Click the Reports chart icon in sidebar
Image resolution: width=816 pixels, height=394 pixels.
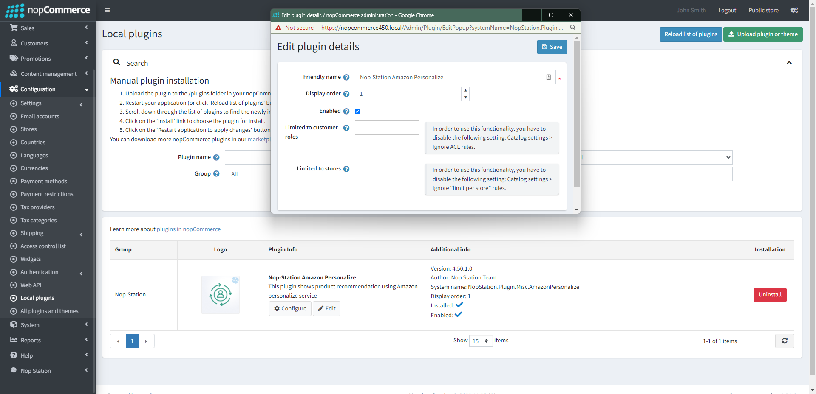(x=14, y=340)
